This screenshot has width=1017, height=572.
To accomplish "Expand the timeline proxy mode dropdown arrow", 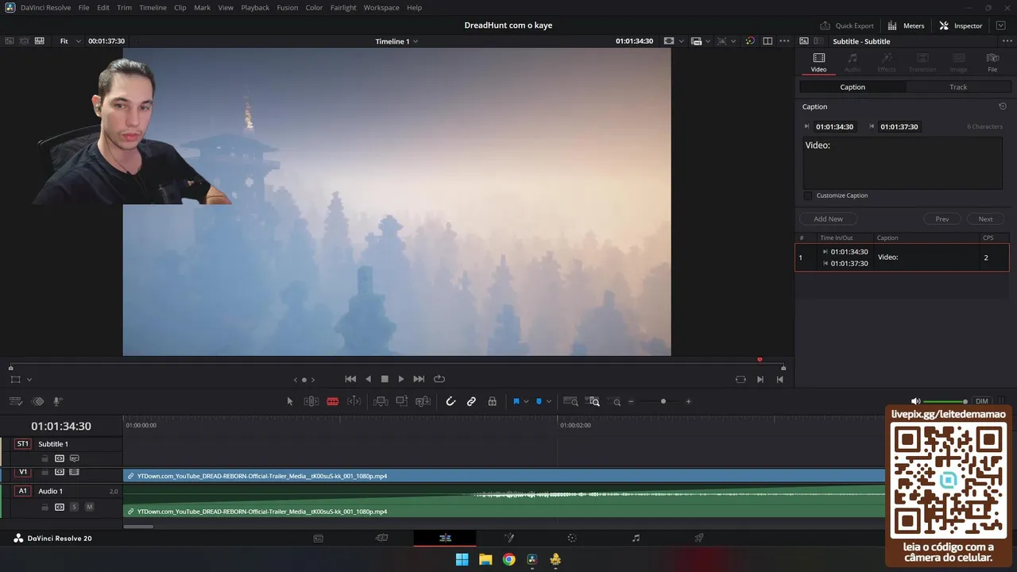I will pyautogui.click(x=707, y=41).
